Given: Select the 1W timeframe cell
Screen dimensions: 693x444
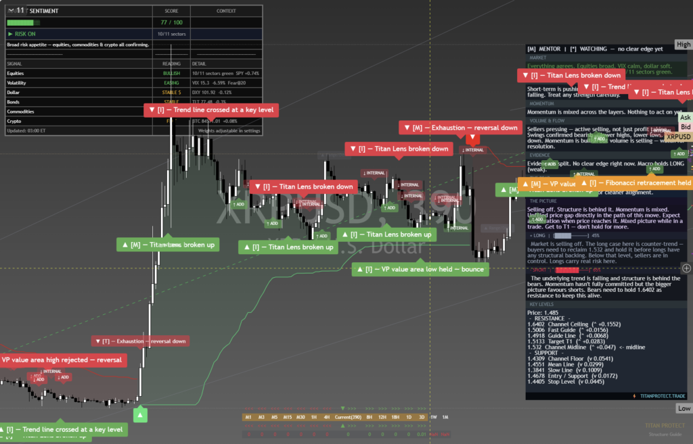Looking at the screenshot, I should (434, 417).
